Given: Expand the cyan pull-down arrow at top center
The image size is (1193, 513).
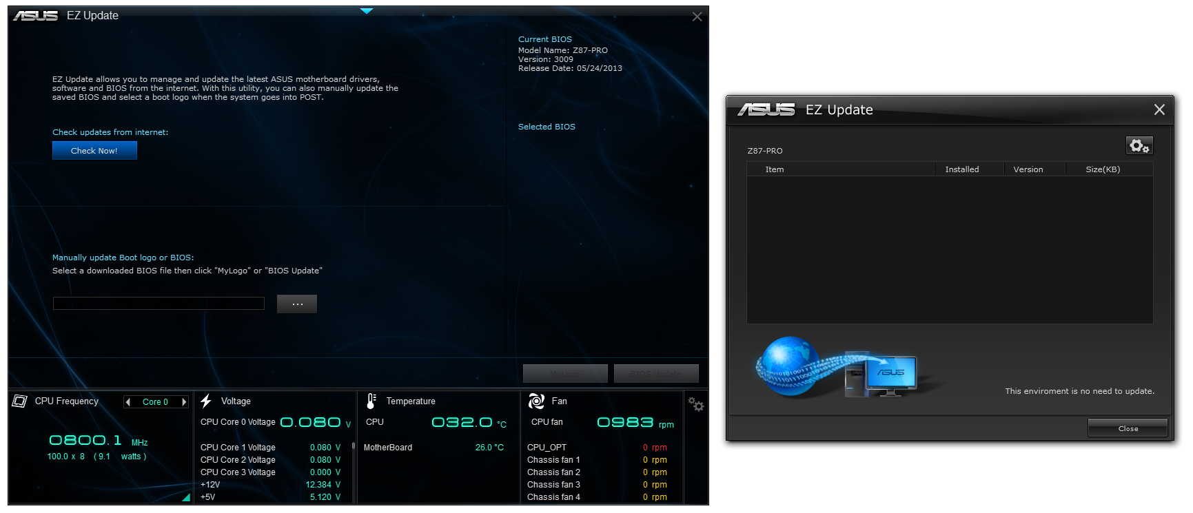Looking at the screenshot, I should (x=367, y=11).
